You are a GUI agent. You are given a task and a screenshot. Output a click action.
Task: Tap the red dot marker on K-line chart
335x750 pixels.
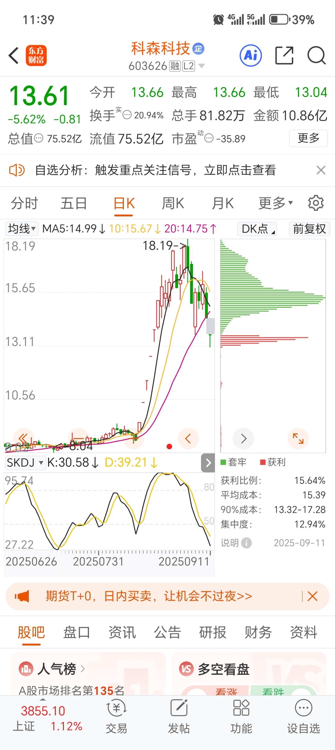click(x=169, y=447)
